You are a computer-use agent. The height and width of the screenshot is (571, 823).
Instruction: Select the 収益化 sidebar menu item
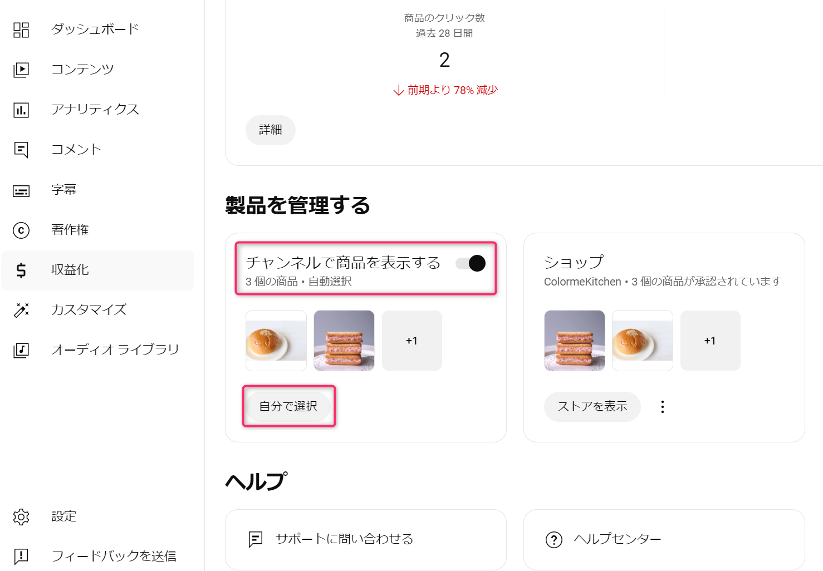[70, 270]
